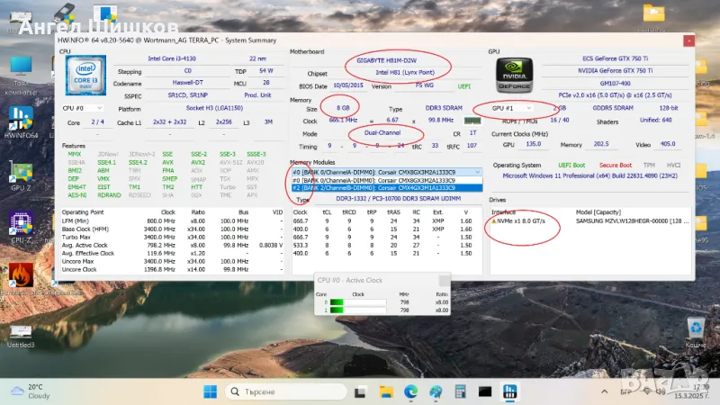Viewport: 720px width, 405px height.
Task: Launch the CPU-Z desktop shortcut
Action: pos(20,223)
